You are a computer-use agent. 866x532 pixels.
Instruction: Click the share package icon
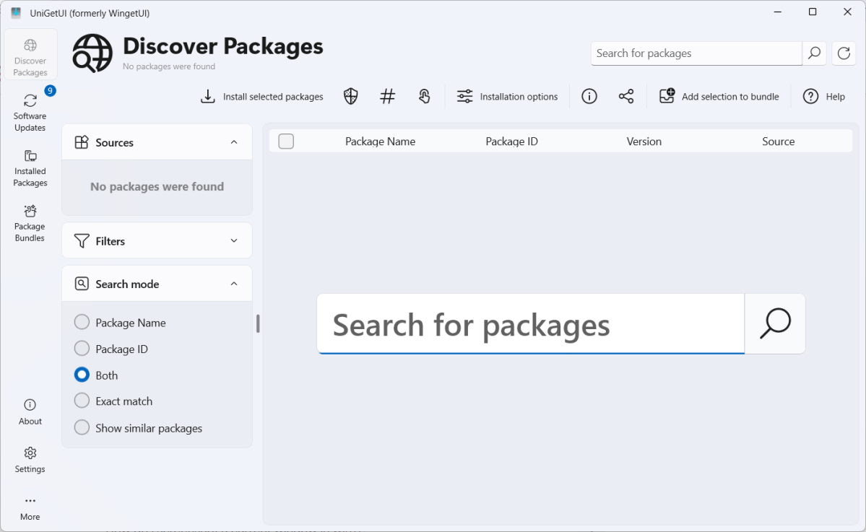pyautogui.click(x=625, y=97)
